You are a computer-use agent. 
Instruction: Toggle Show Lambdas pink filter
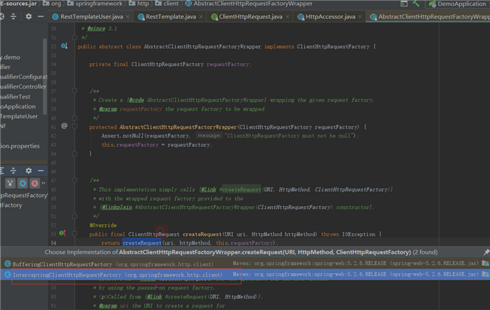(35, 184)
